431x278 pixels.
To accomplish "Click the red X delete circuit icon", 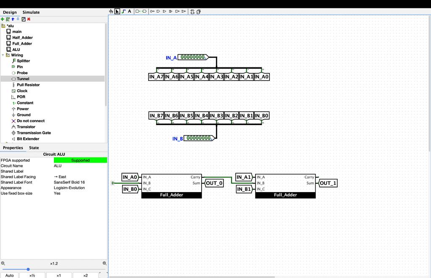I will click(29, 19).
